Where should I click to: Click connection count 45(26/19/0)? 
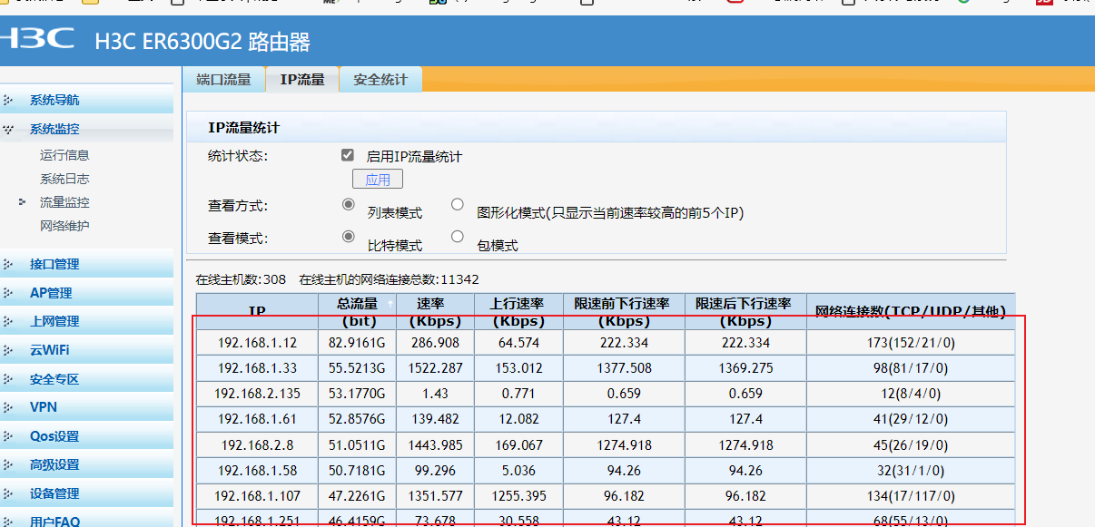911,445
